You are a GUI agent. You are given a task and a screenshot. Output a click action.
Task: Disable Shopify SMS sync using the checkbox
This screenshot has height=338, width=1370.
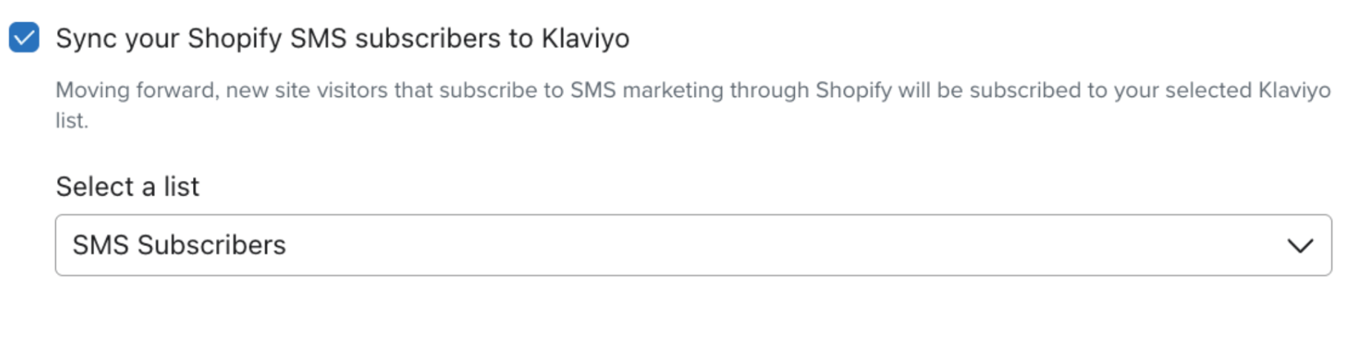24,38
